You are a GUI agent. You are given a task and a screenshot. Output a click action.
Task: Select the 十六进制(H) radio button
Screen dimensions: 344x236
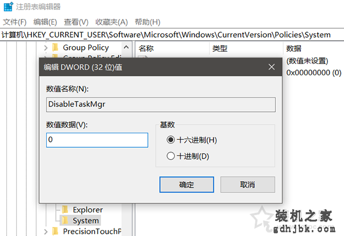coord(170,140)
